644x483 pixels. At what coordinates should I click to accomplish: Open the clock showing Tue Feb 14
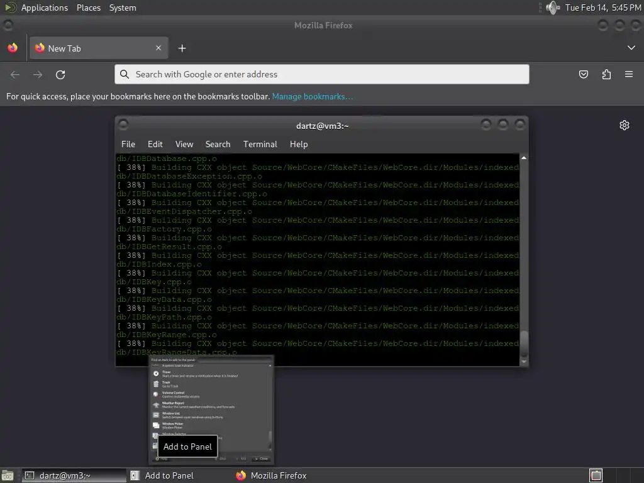point(603,8)
